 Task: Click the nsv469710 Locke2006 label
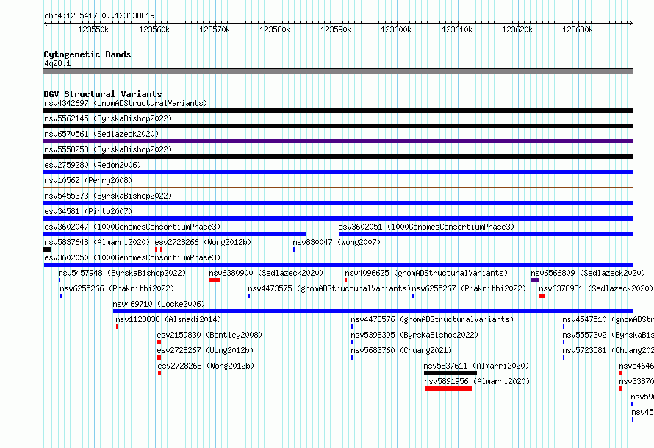pyautogui.click(x=159, y=304)
